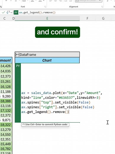Screen dimensions: 115x154
Task: Click the Merge & Center button
Action: (88, 1)
